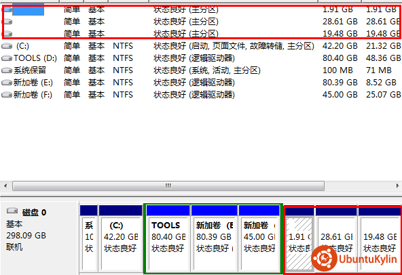Click 状态良好 (主分区) status in 28.61 GB row
402x275 pixels.
(186, 22)
